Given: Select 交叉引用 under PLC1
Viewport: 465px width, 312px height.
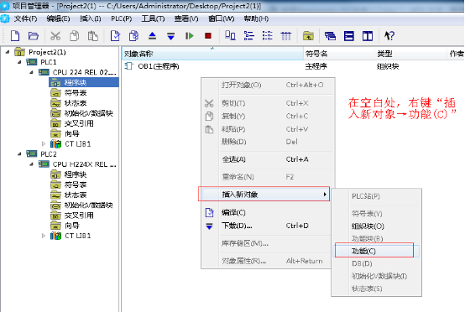Looking at the screenshot, I should pos(79,123).
